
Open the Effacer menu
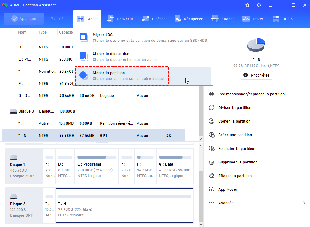tap(223, 19)
